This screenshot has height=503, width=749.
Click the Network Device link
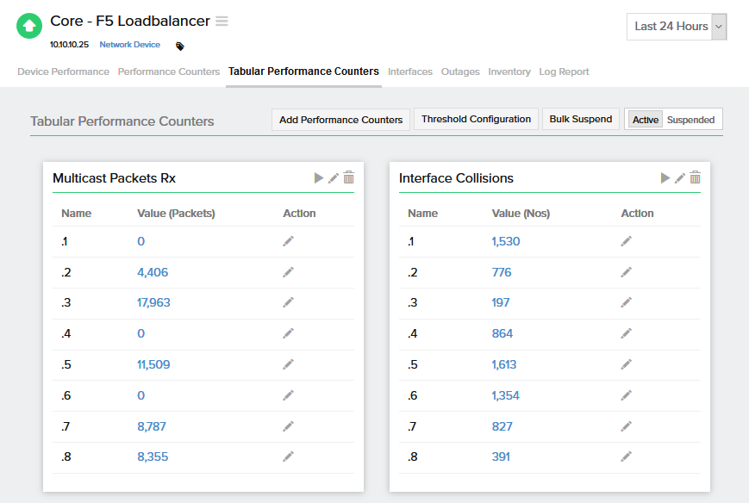point(129,45)
